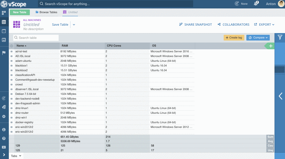Expand the right side panel chevron

click(281, 96)
